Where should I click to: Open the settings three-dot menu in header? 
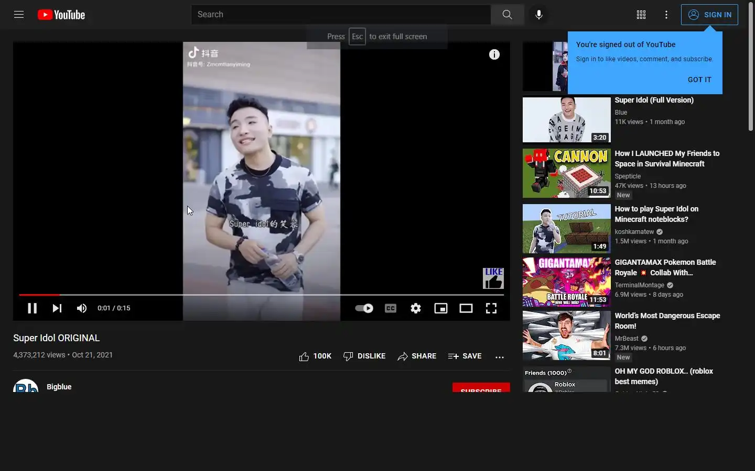666,15
